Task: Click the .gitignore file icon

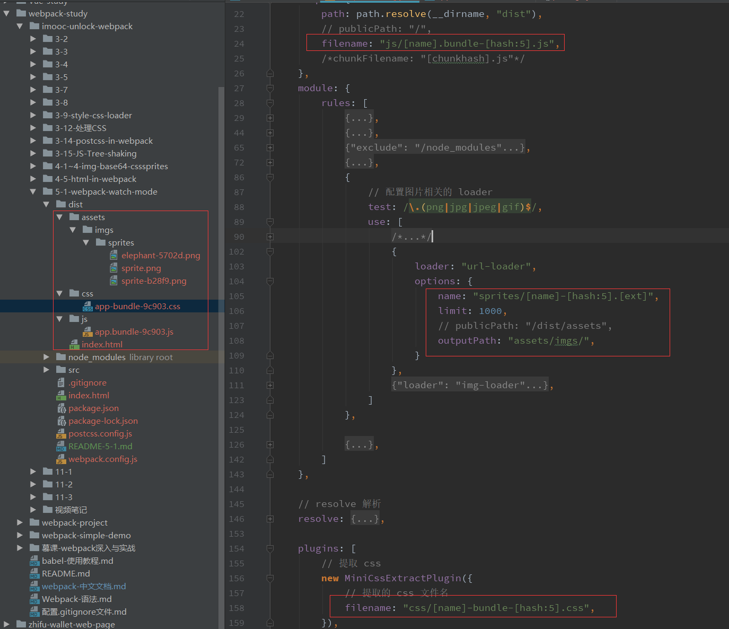Action: (x=61, y=383)
